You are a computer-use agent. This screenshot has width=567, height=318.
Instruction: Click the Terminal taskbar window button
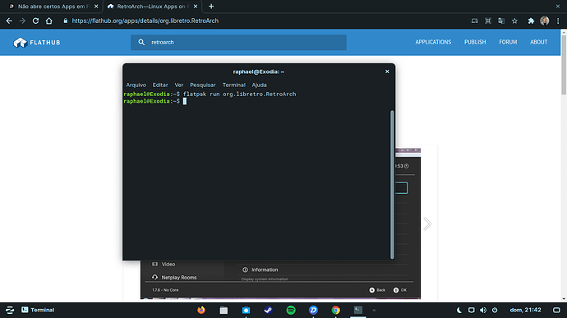(38, 310)
